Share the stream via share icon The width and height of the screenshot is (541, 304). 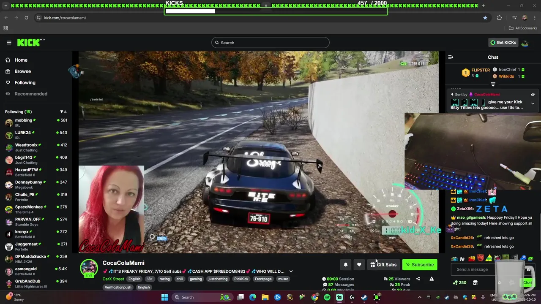418,279
